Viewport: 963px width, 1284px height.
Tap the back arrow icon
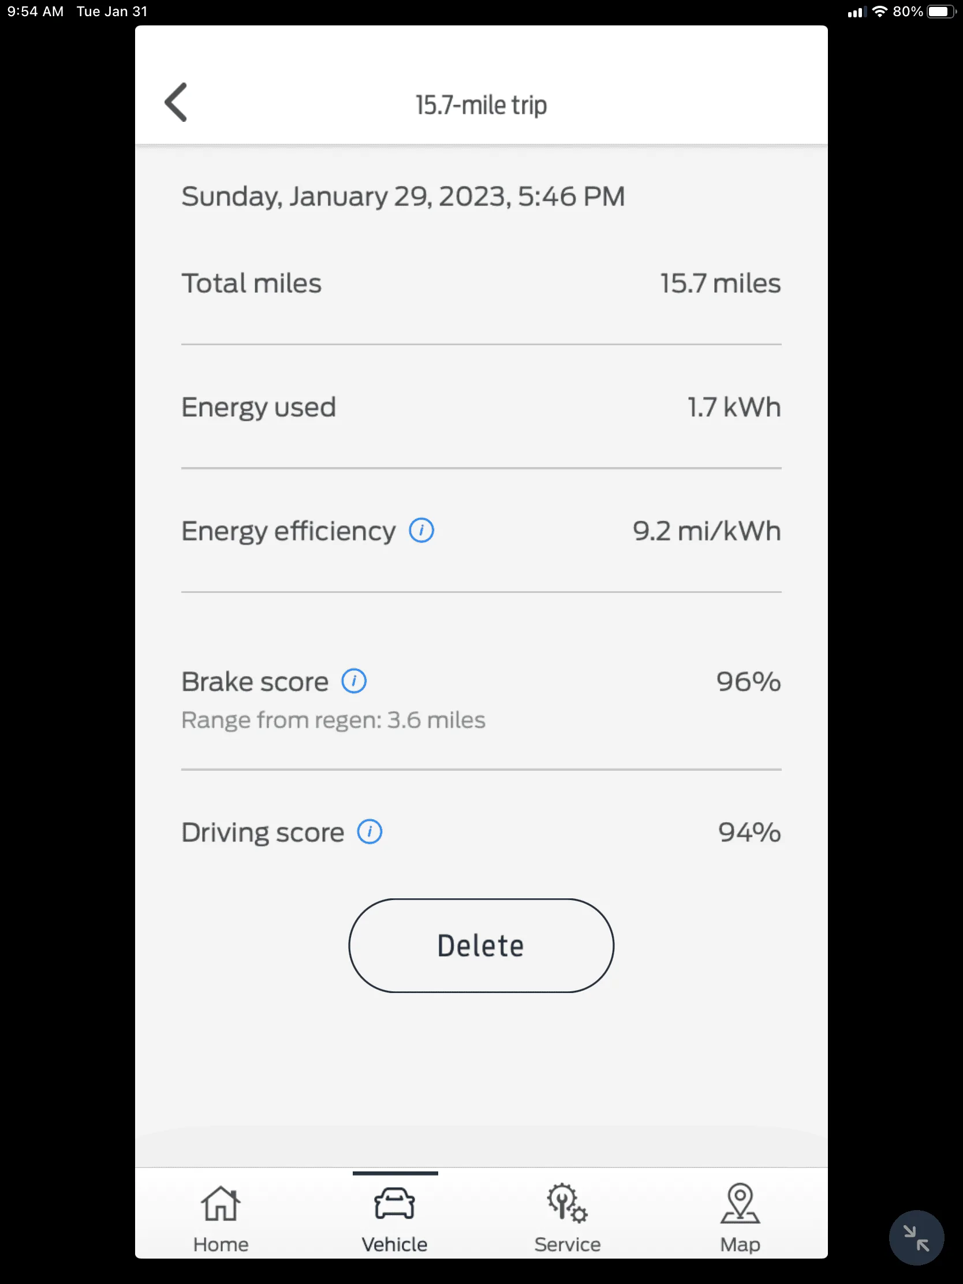point(176,102)
